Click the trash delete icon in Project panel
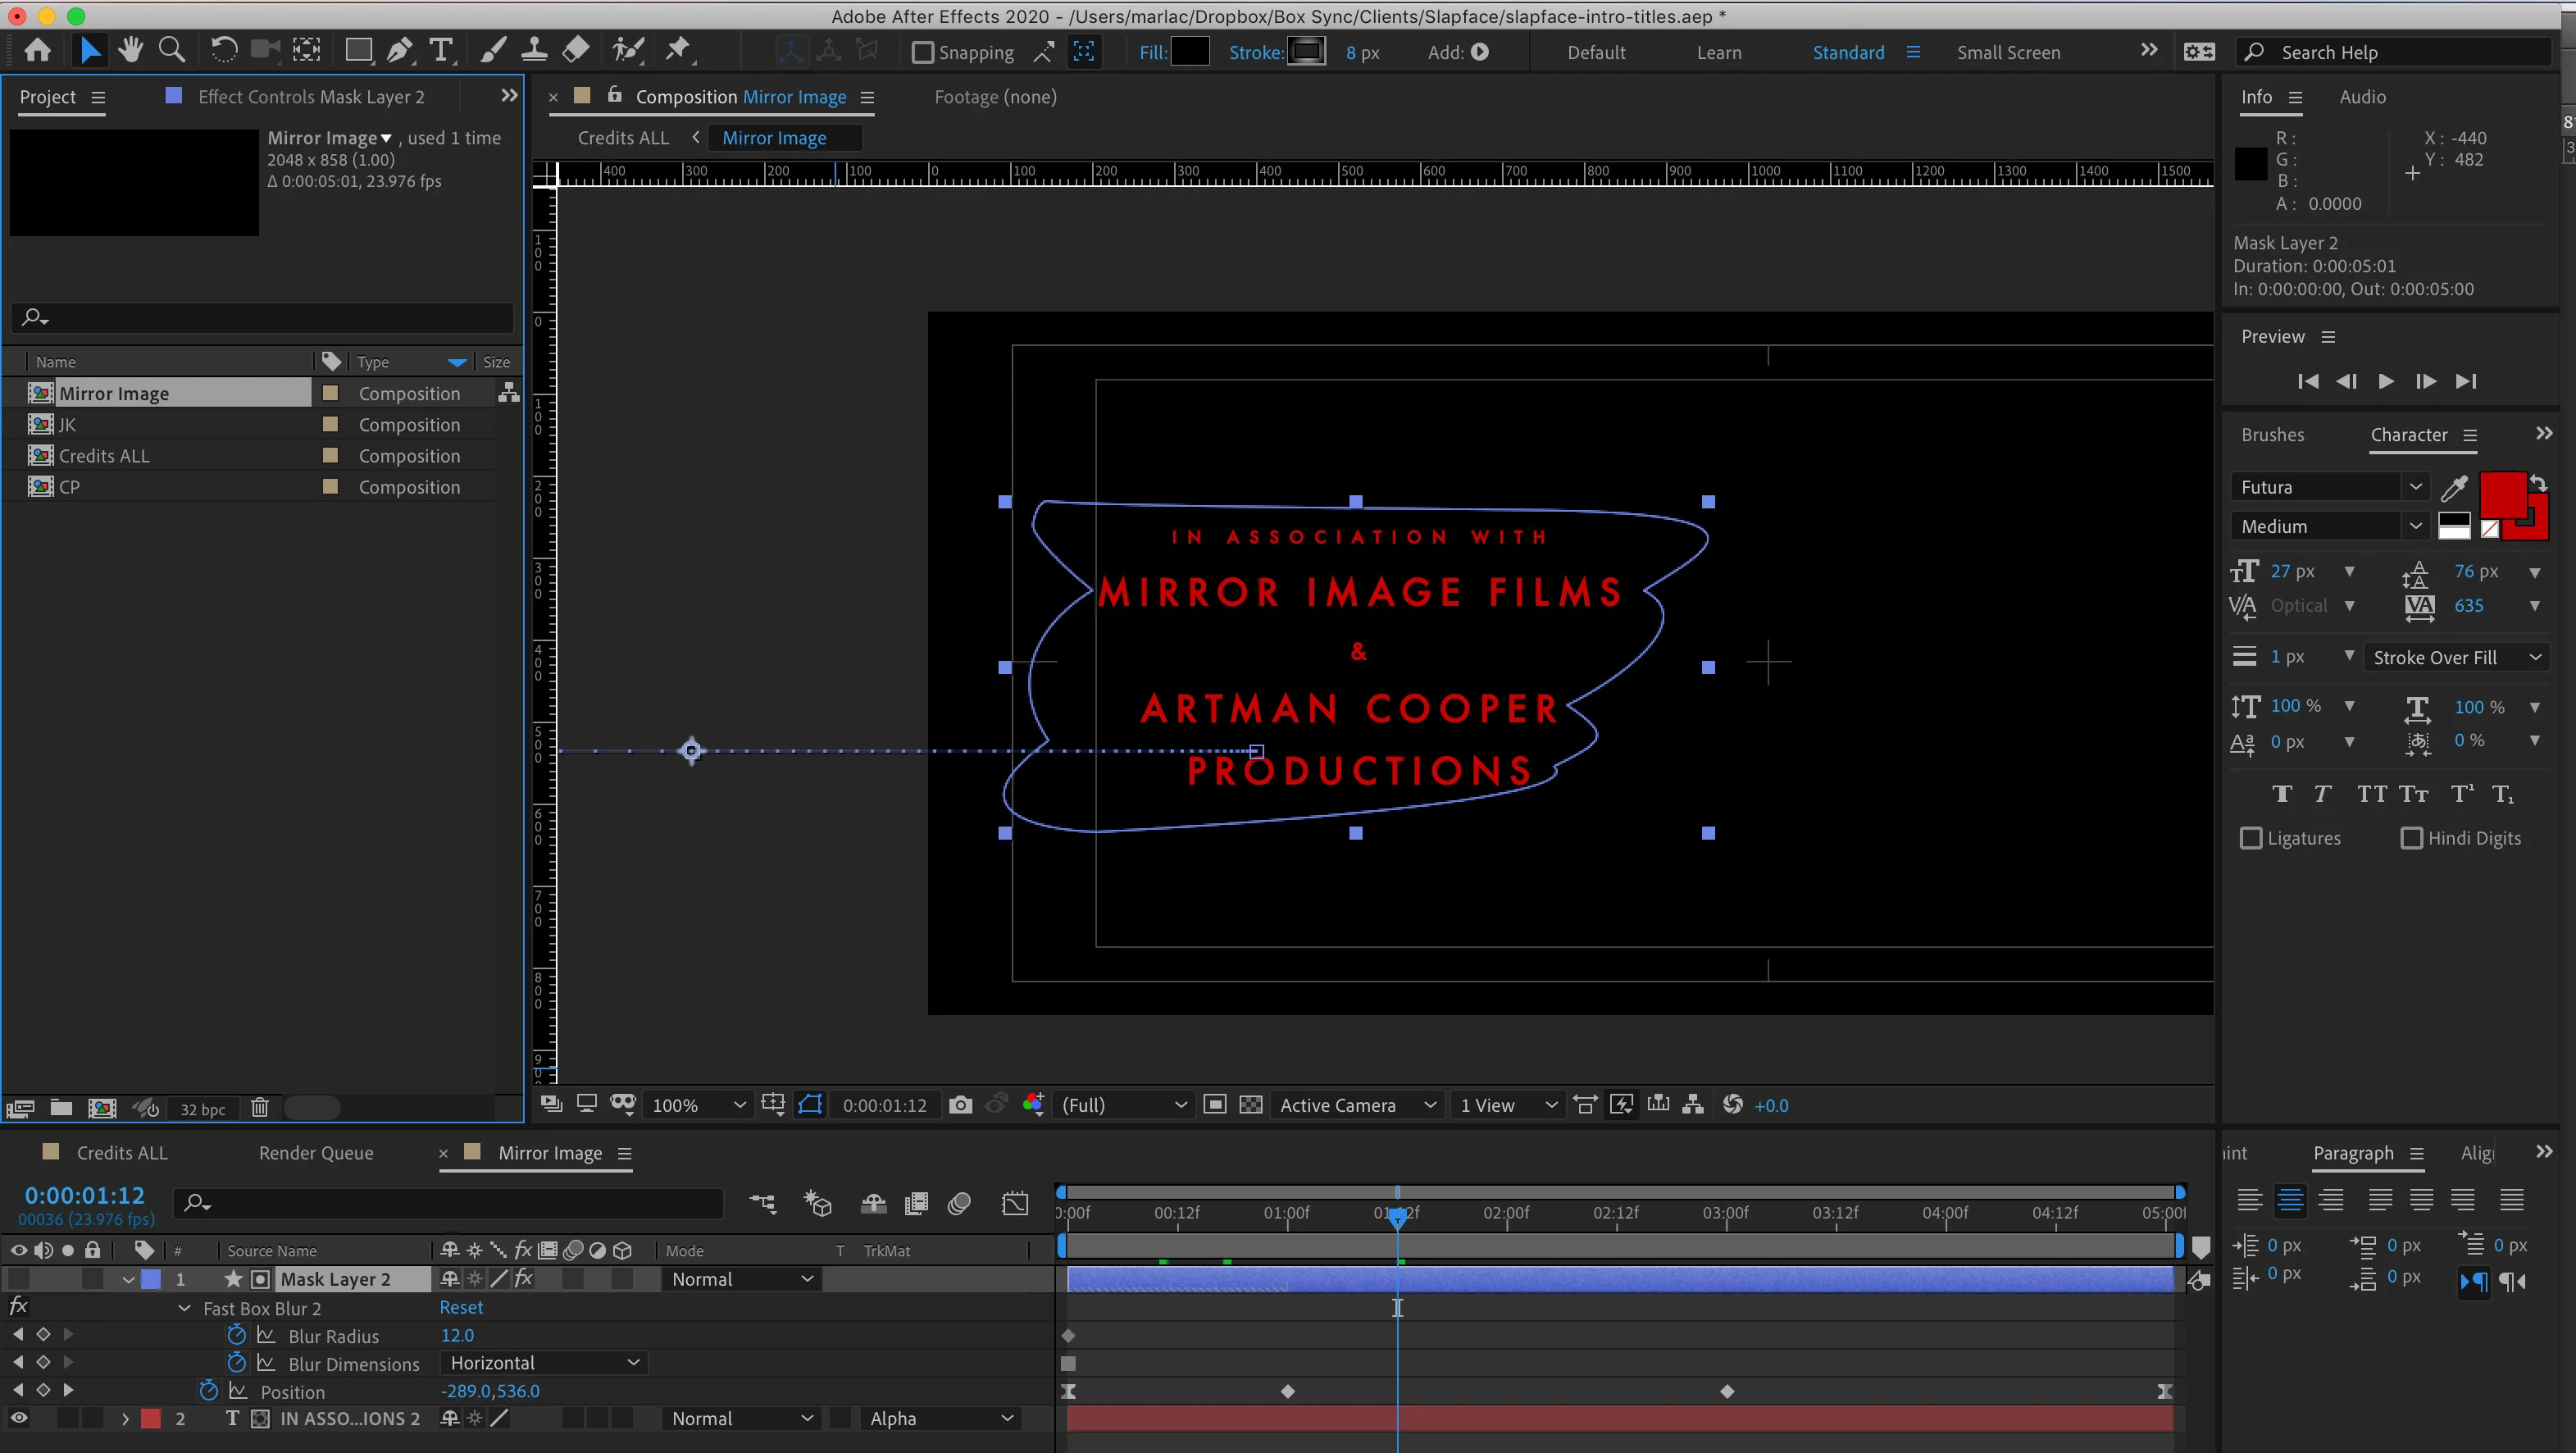 [260, 1108]
